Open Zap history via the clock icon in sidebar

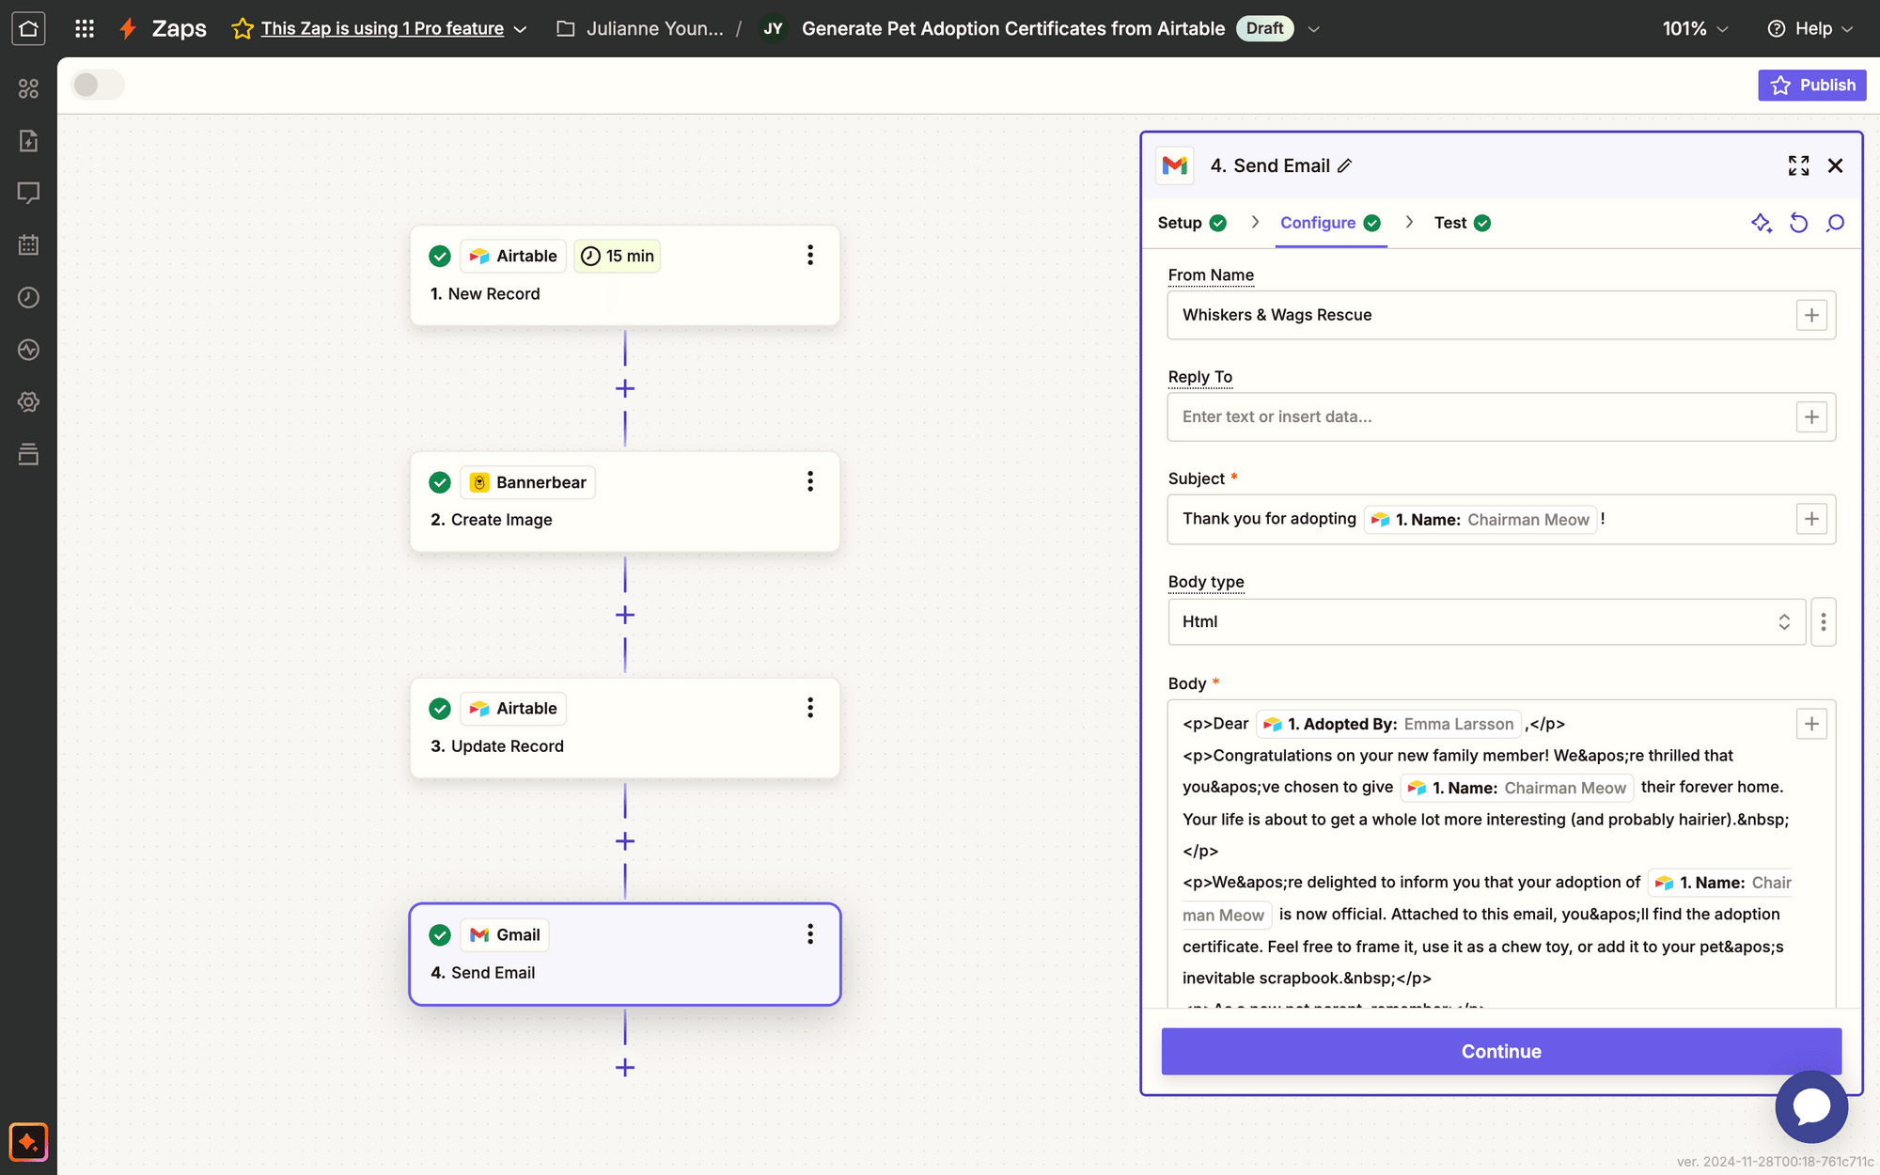pos(28,297)
